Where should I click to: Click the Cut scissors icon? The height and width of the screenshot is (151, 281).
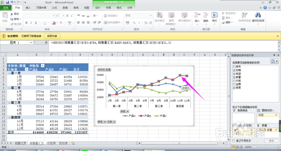(x=12, y=14)
